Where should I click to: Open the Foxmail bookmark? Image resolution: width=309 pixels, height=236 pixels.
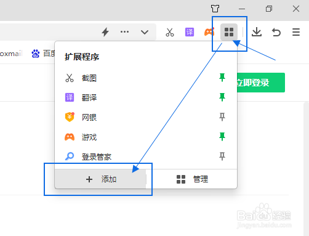coord(11,54)
